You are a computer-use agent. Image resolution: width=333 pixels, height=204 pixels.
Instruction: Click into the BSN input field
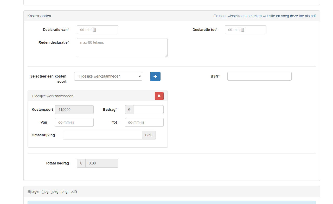point(259,76)
